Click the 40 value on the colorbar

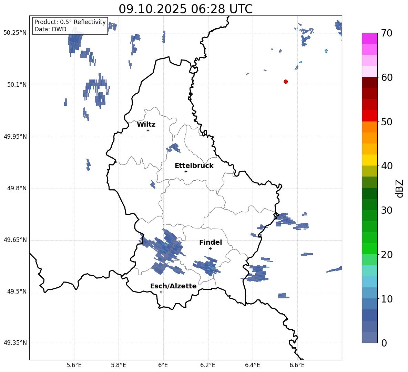click(x=387, y=166)
